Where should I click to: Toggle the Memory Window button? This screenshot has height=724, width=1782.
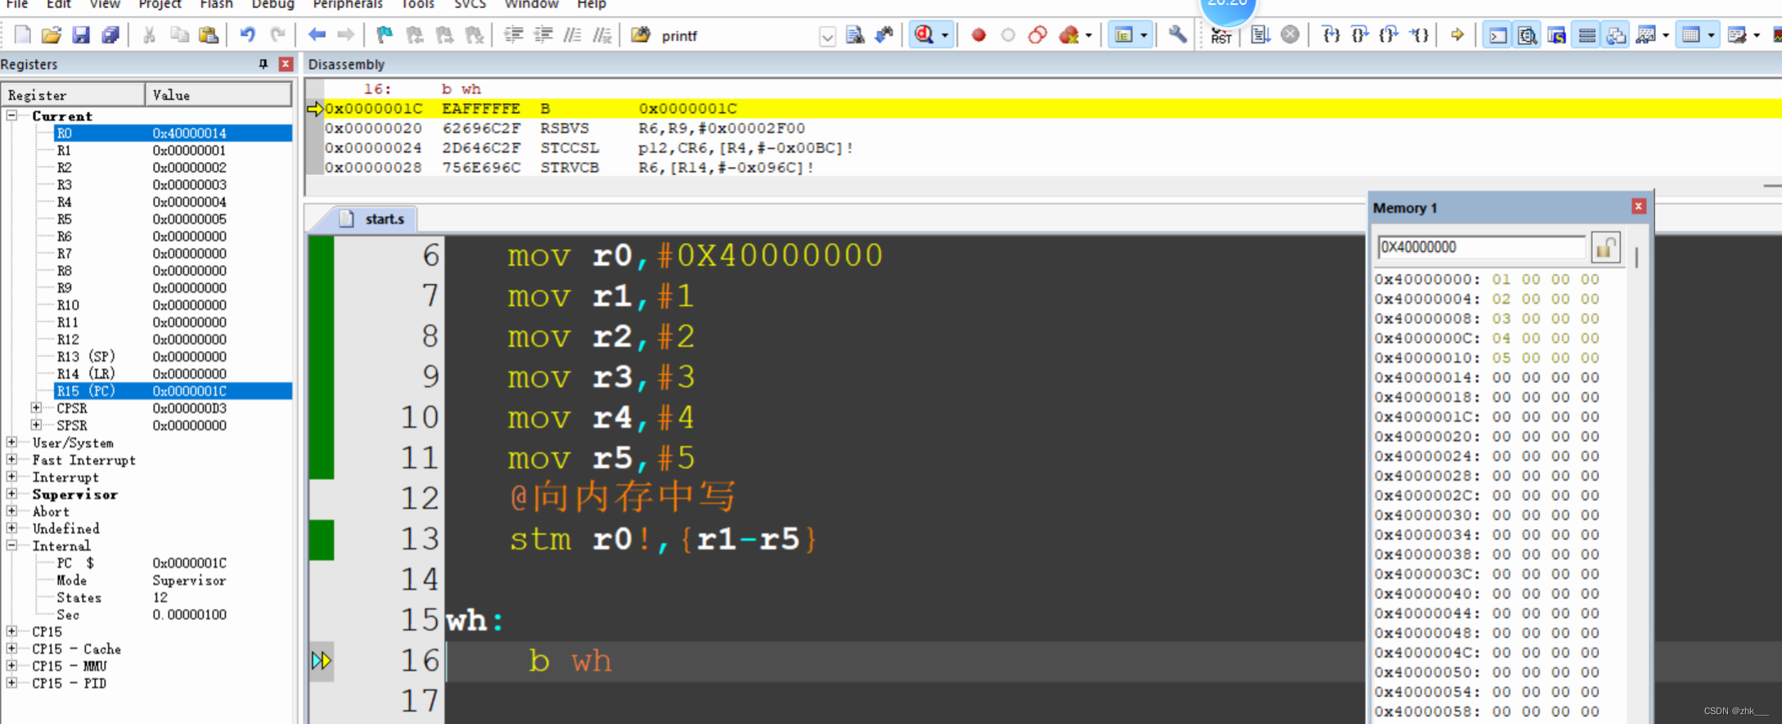coord(1690,35)
